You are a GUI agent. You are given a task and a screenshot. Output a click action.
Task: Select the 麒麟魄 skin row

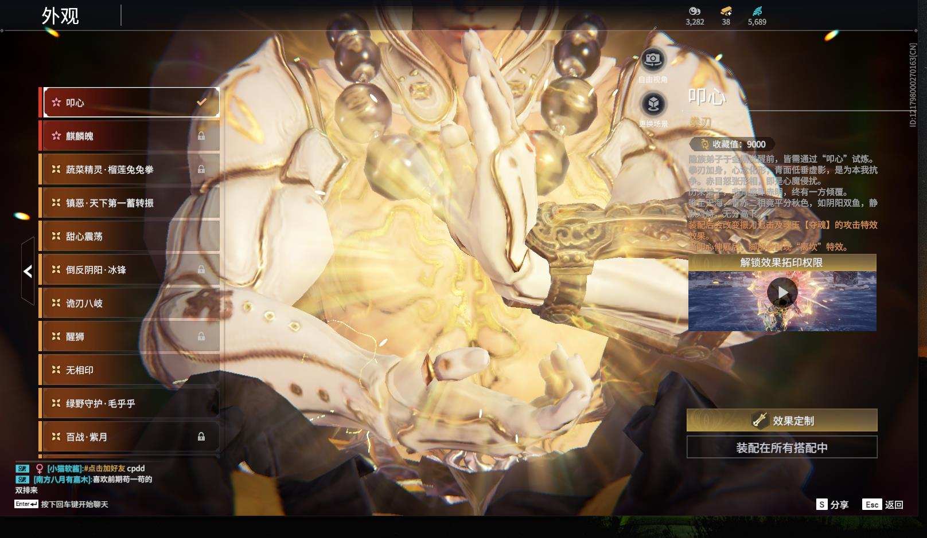click(130, 136)
